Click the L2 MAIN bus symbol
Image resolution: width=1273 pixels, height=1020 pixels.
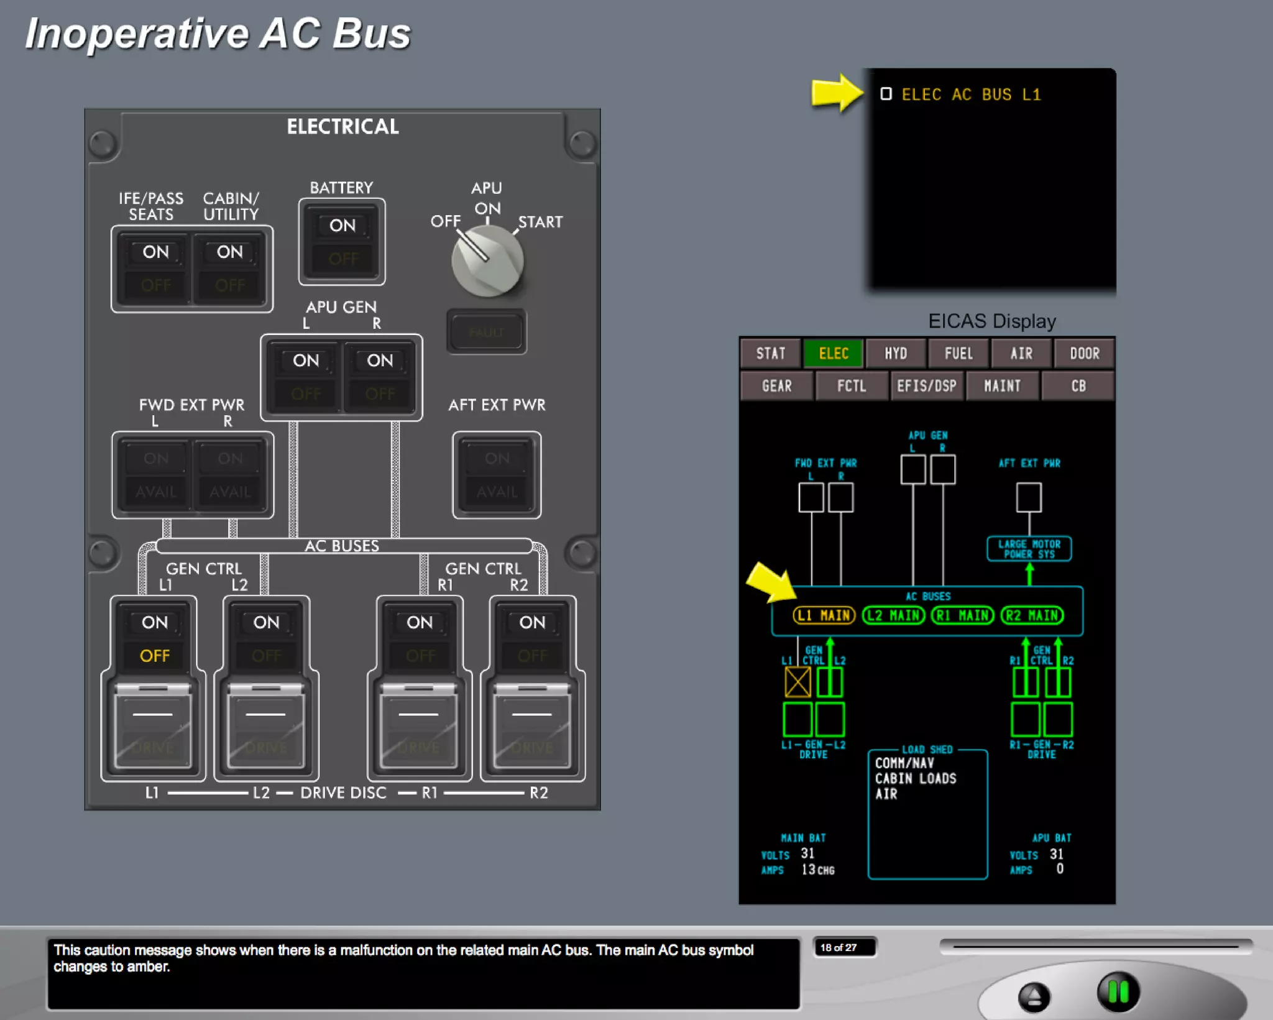pyautogui.click(x=894, y=615)
